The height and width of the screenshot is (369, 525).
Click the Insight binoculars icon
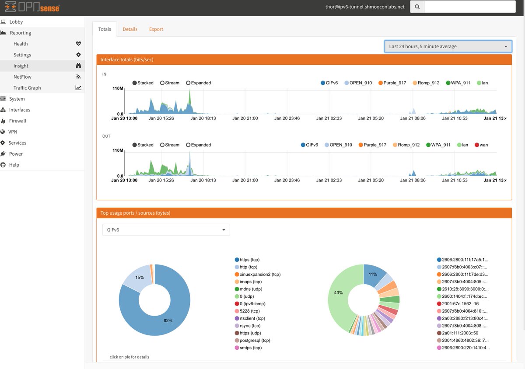click(78, 66)
